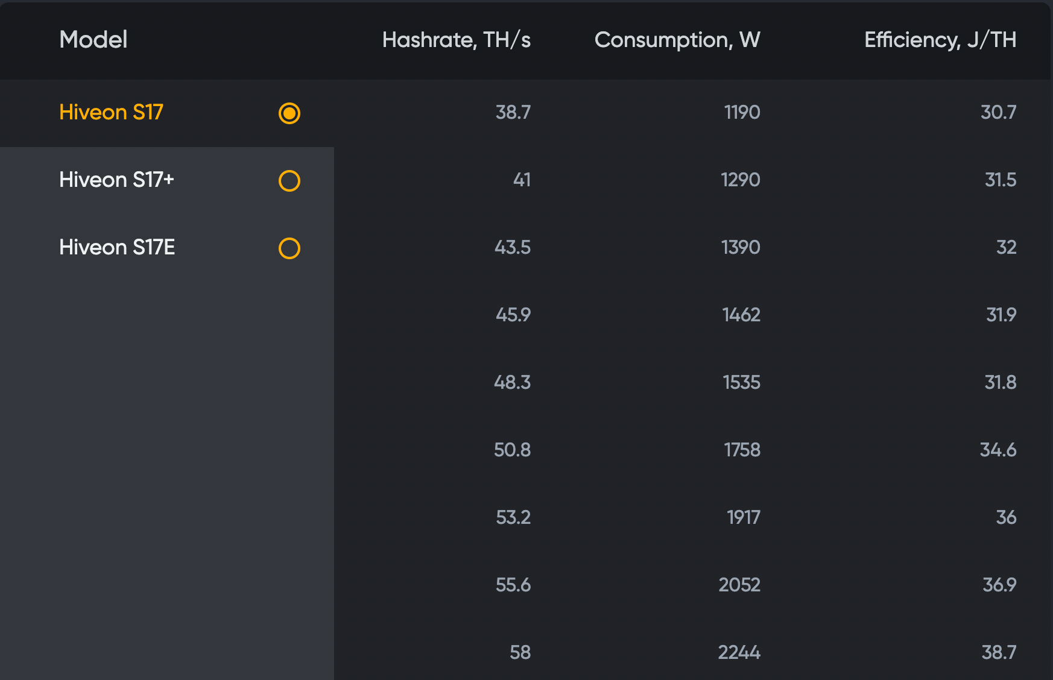
Task: Click the 1535 consumption cell
Action: point(742,382)
